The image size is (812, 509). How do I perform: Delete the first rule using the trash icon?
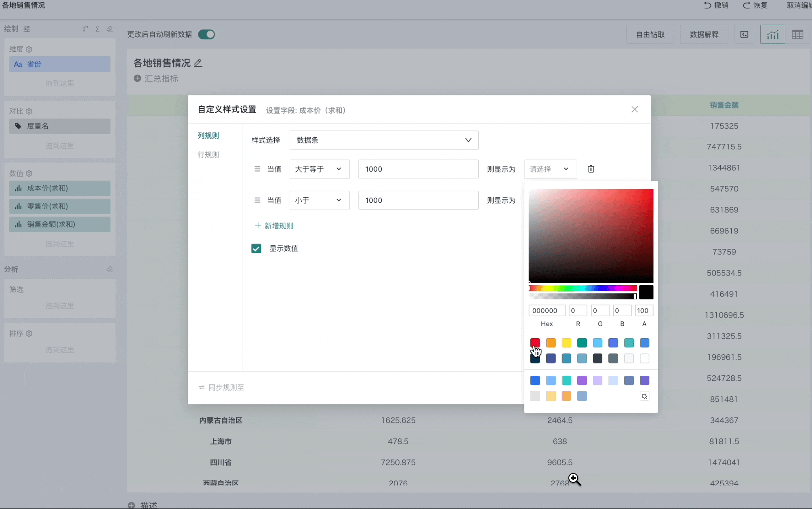click(591, 169)
